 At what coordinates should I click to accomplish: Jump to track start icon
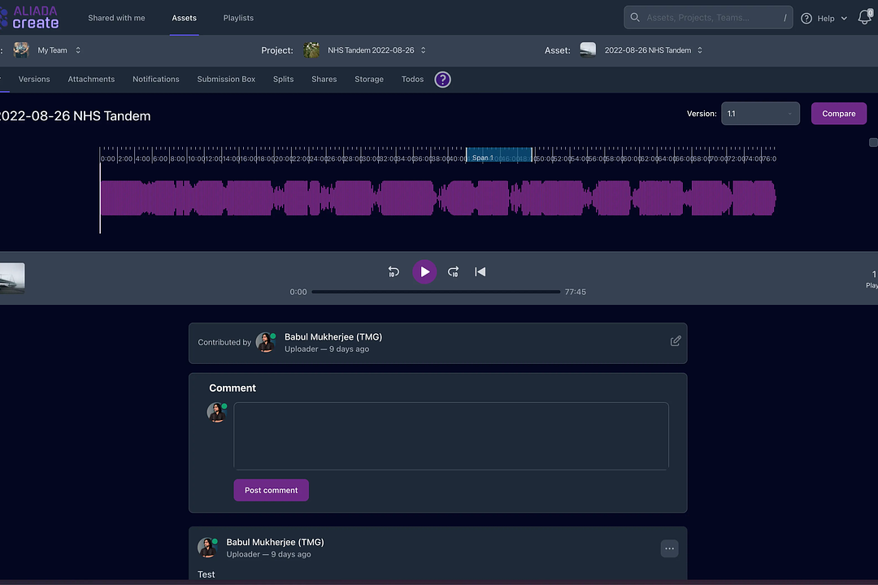click(x=480, y=272)
